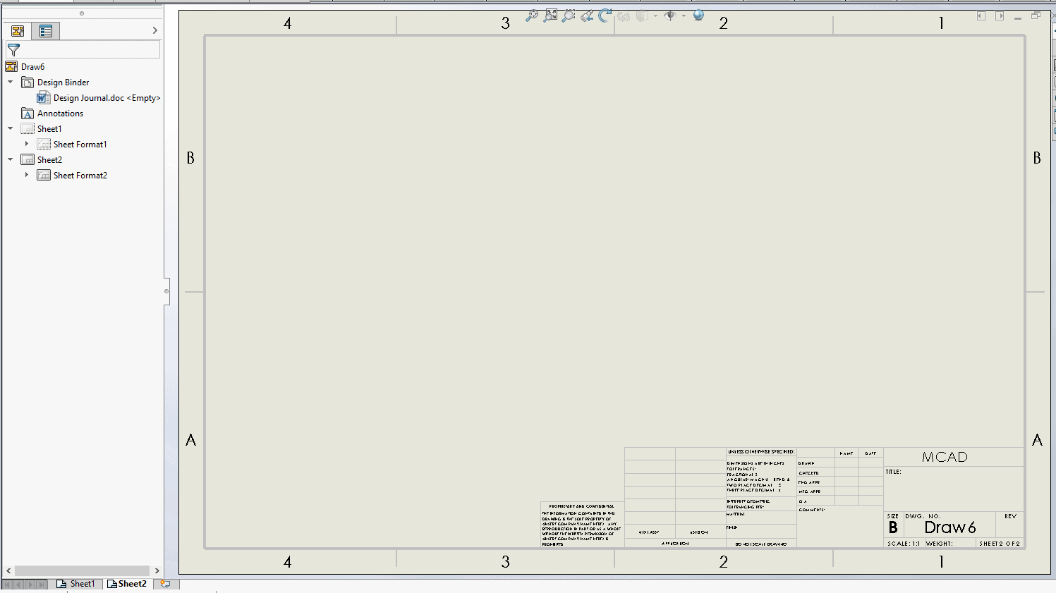
Task: Click the Hide/Show Items eye icon
Action: [670, 16]
